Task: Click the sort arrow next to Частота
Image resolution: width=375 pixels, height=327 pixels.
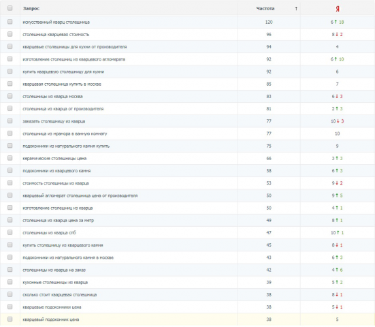Action: pos(296,9)
